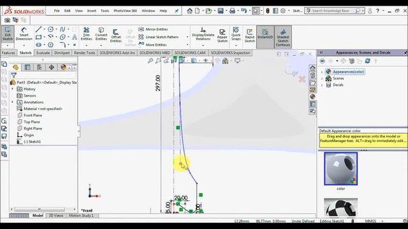408x229 pixels.
Task: Switch to the 3D Views bottom tab
Action: point(56,216)
